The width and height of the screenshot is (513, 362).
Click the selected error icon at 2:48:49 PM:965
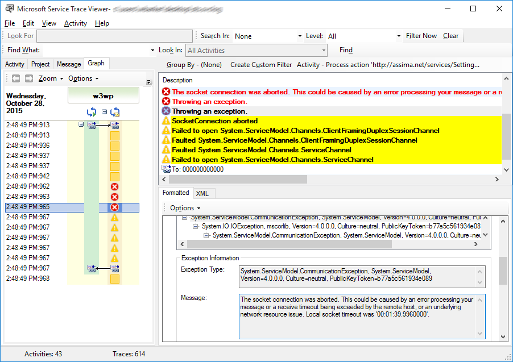point(114,207)
